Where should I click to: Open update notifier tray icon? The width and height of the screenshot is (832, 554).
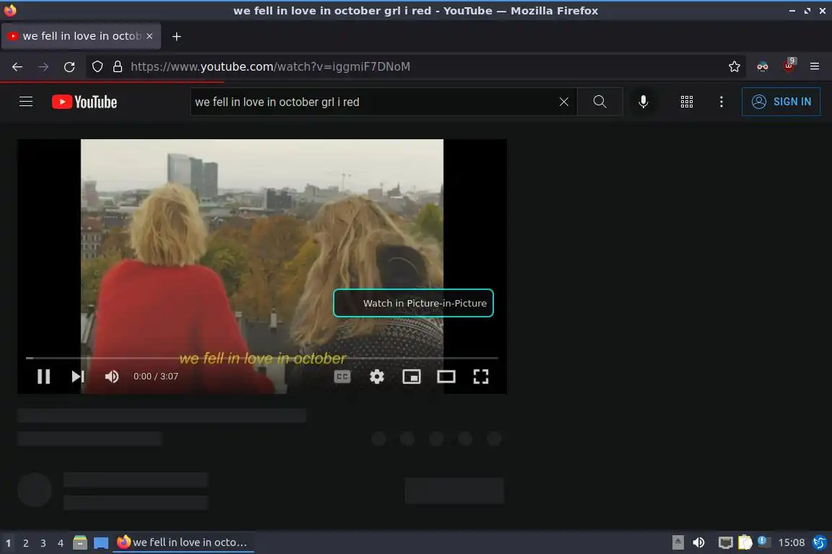(763, 541)
